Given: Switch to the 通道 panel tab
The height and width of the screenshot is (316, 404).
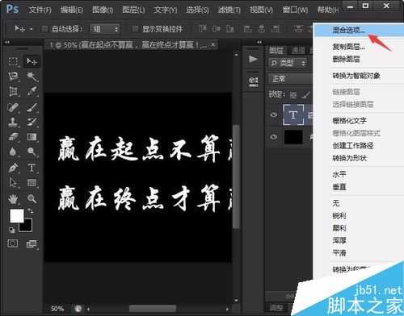Looking at the screenshot, I should click(x=298, y=50).
